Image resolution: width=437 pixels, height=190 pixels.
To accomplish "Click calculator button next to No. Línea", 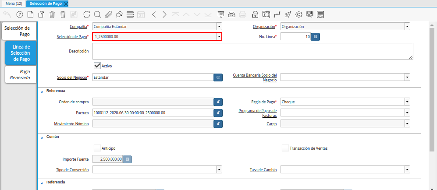I will pyautogui.click(x=315, y=36).
